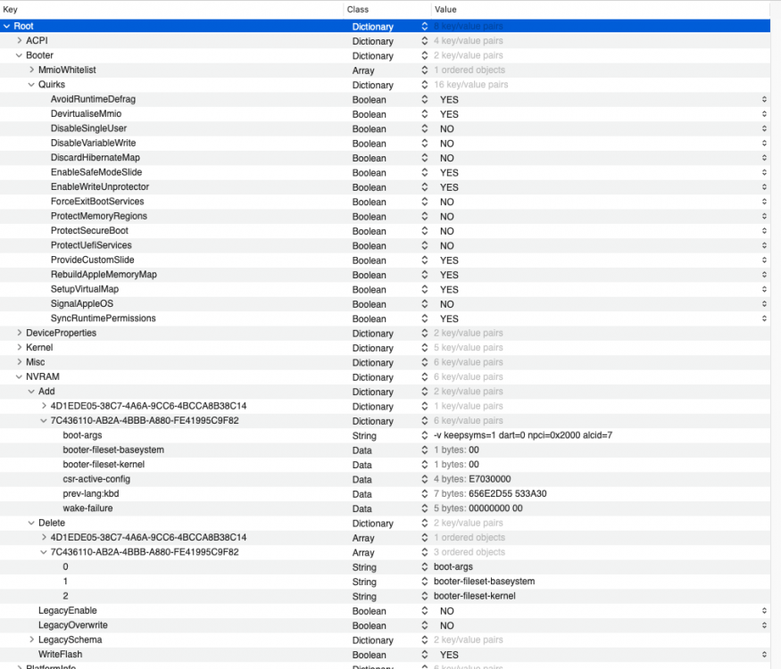Screen dimensions: 781x669
Task: Open the value popup for DiscardHibernateMap
Action: point(764,158)
